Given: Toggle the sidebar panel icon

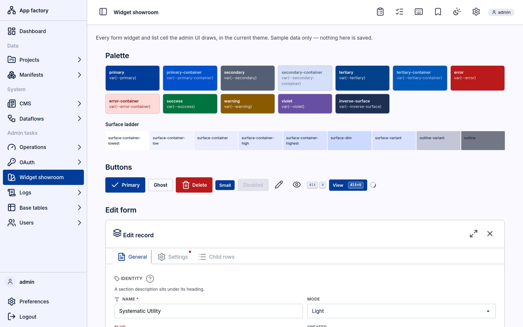Looking at the screenshot, I should [103, 12].
